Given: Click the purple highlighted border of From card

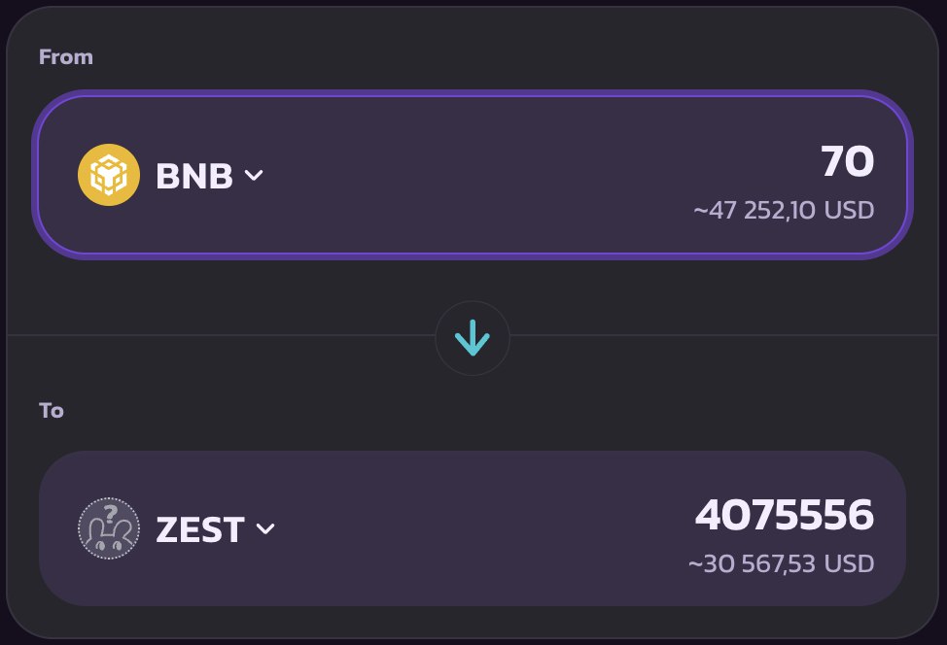Looking at the screenshot, I should pyautogui.click(x=473, y=93).
